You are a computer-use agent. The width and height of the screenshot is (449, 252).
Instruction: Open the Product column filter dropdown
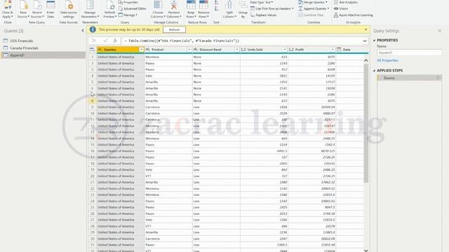point(189,50)
